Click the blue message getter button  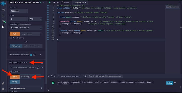click(15, 82)
